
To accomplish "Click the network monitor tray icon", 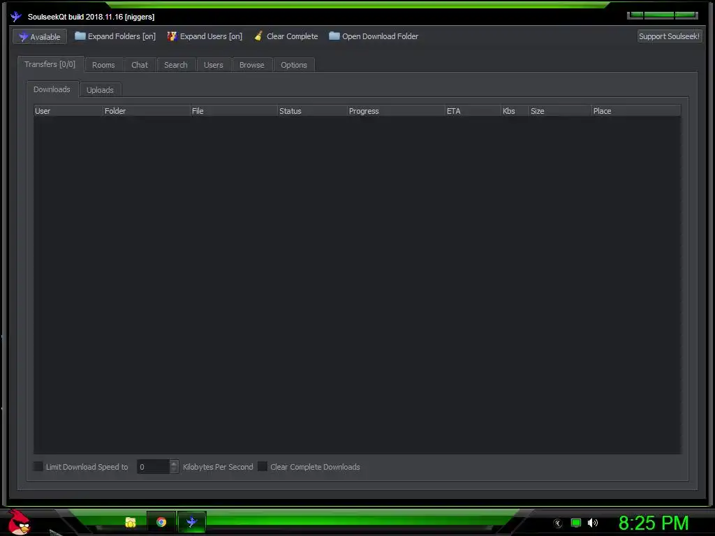I will tap(576, 523).
